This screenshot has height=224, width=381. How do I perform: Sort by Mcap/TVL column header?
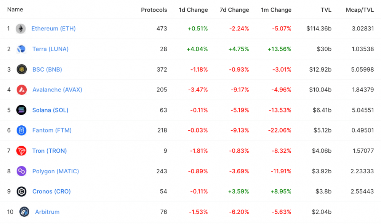click(360, 10)
